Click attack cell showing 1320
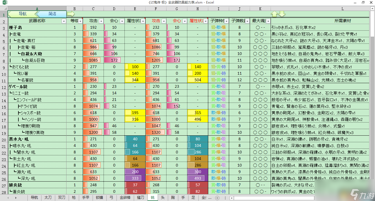375x201 pixels. [156, 133]
